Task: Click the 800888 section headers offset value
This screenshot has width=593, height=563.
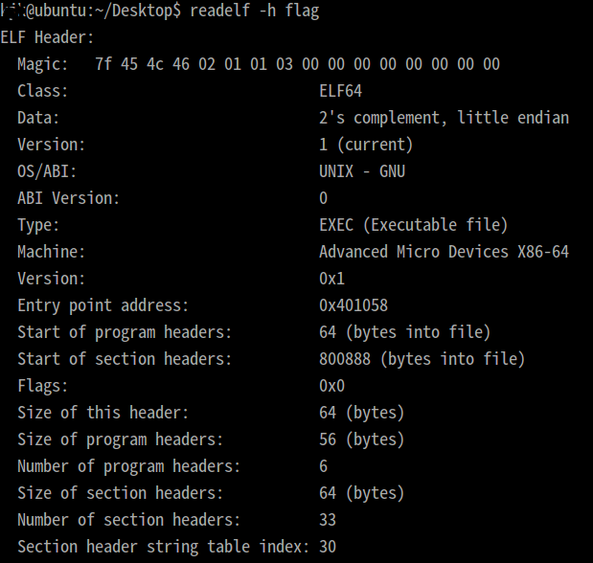Action: [x=345, y=359]
